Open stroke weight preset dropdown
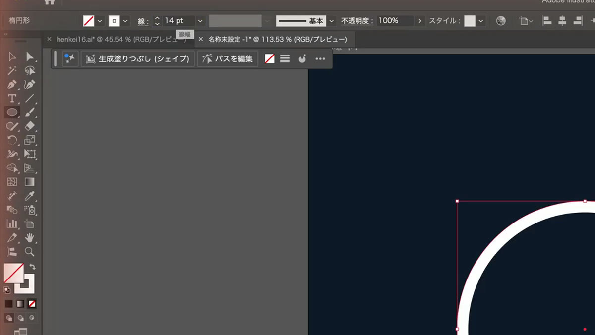The image size is (595, 335). [x=200, y=21]
